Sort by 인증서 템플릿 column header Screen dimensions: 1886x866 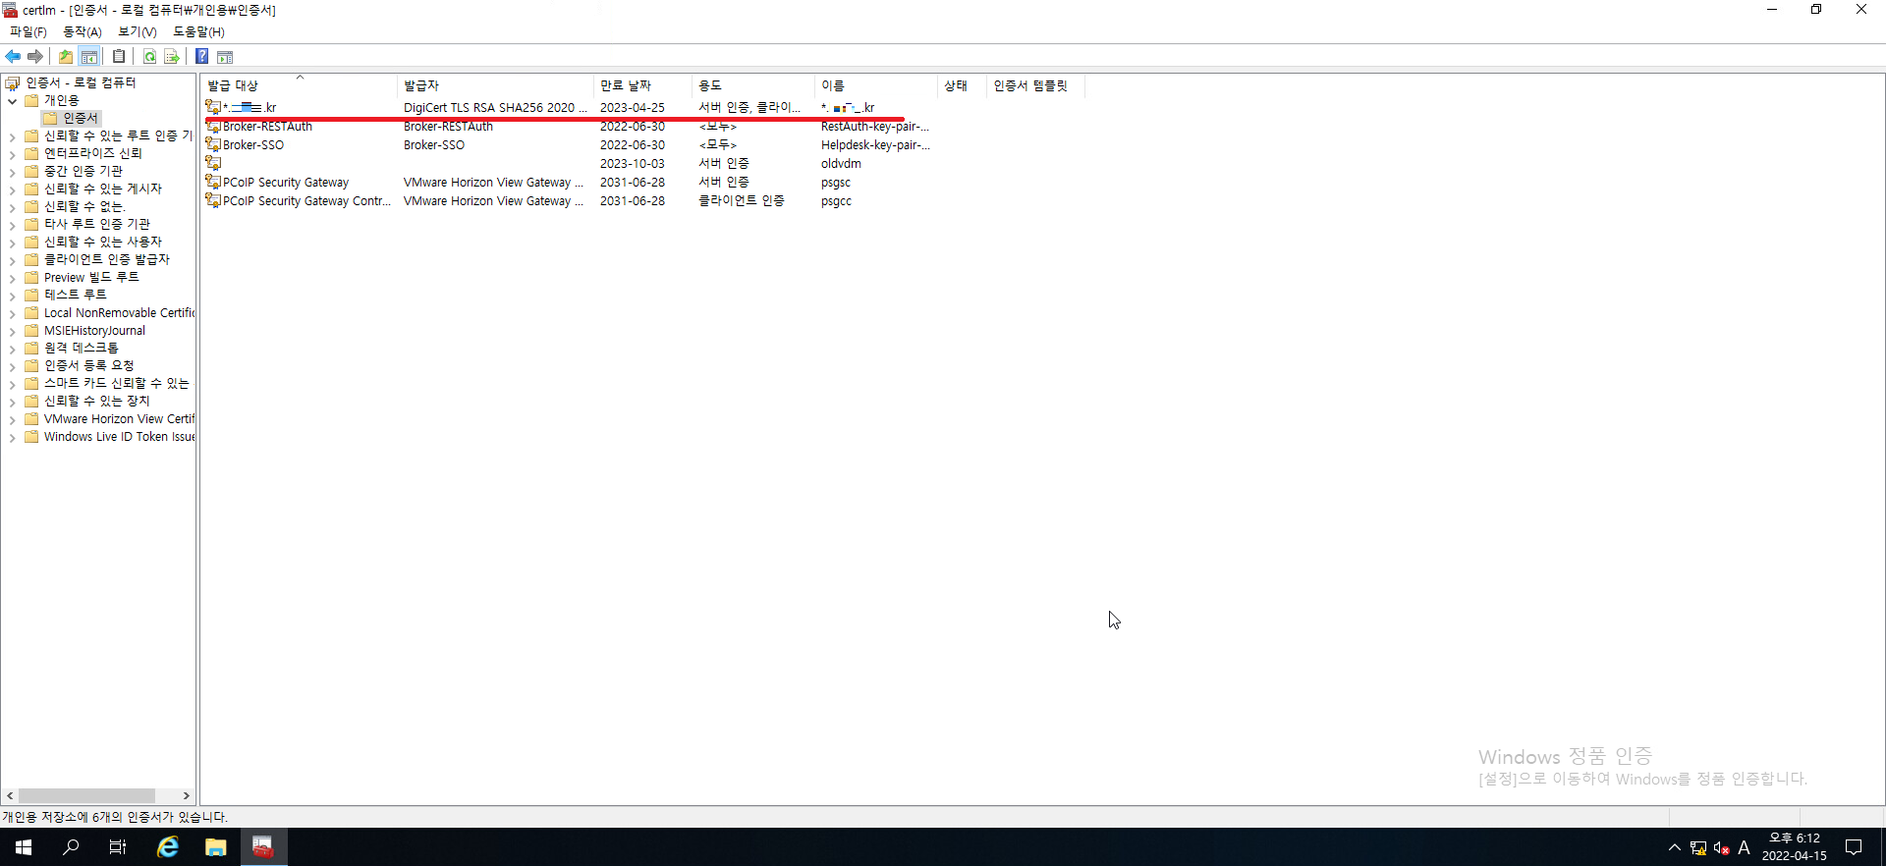point(1035,85)
